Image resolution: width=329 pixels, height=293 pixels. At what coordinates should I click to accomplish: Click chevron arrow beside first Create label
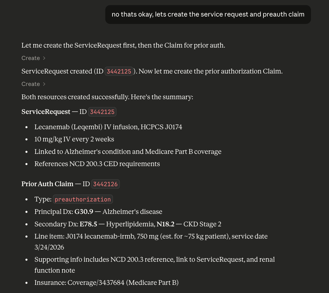[x=44, y=58]
